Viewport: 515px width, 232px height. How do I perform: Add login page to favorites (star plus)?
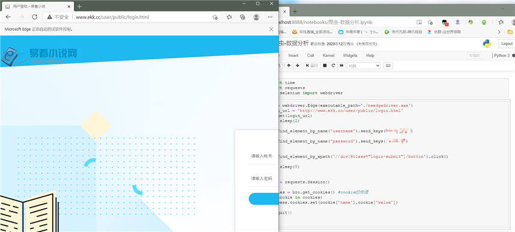click(215, 17)
